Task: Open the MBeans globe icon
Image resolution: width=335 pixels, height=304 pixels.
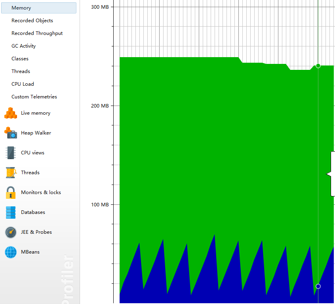Action: (11, 252)
